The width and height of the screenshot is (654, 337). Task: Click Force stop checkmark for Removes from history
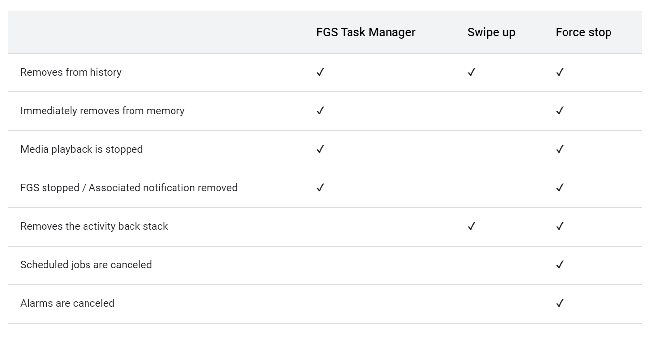coord(560,72)
